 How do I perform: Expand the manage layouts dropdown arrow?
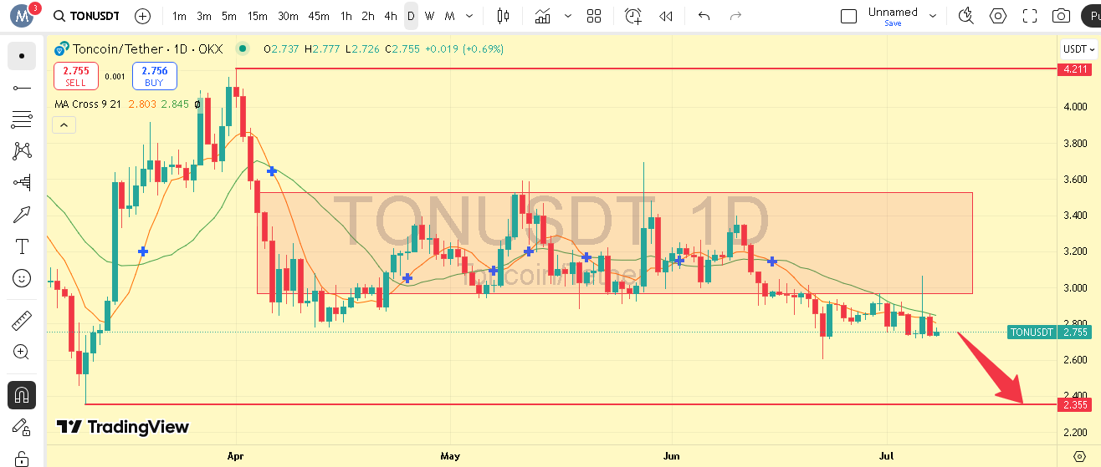coord(935,16)
